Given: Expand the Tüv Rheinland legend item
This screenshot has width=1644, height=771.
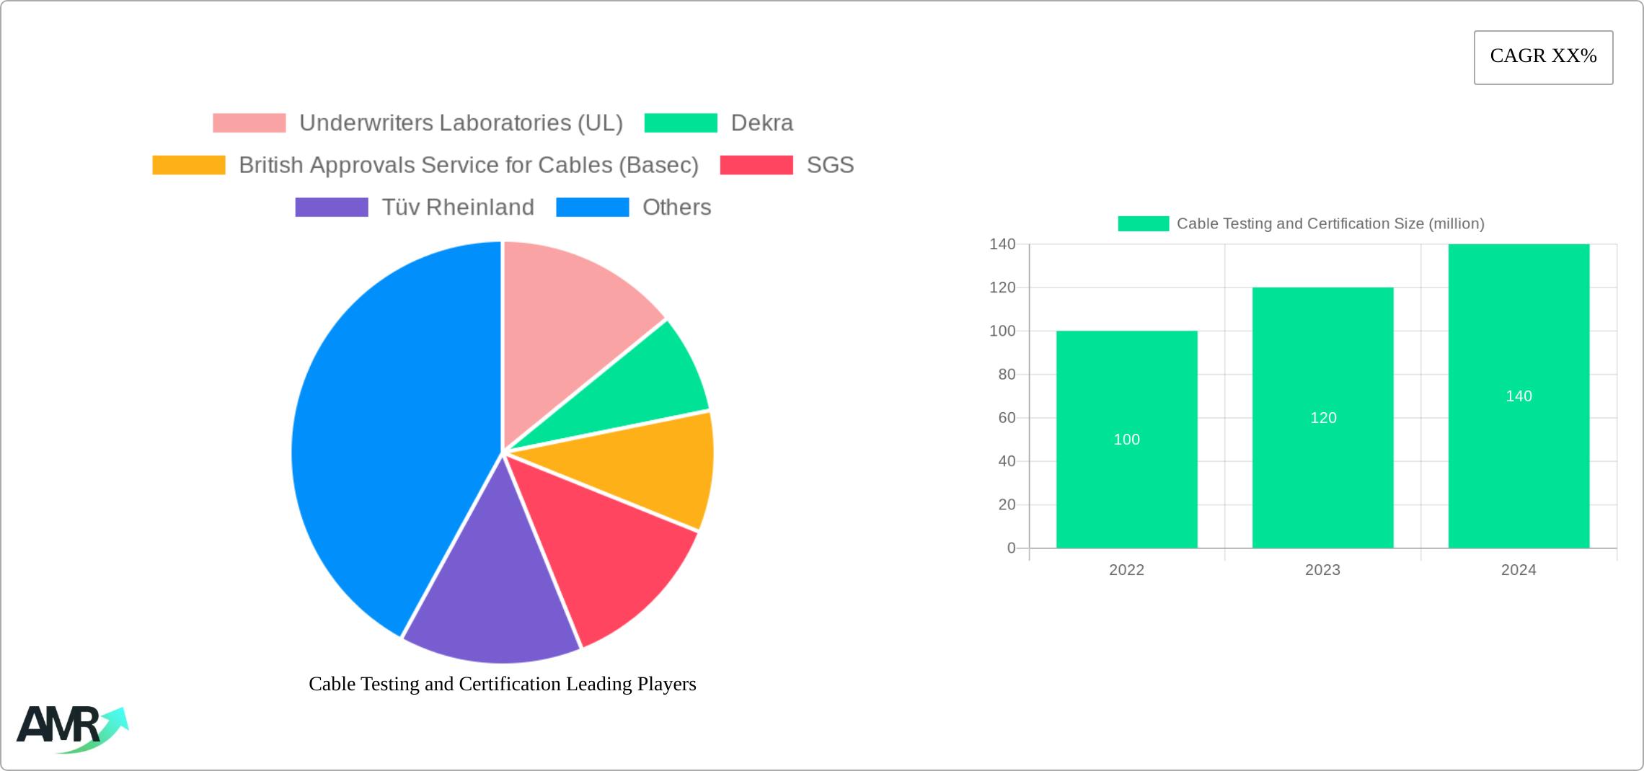Looking at the screenshot, I should coord(459,207).
